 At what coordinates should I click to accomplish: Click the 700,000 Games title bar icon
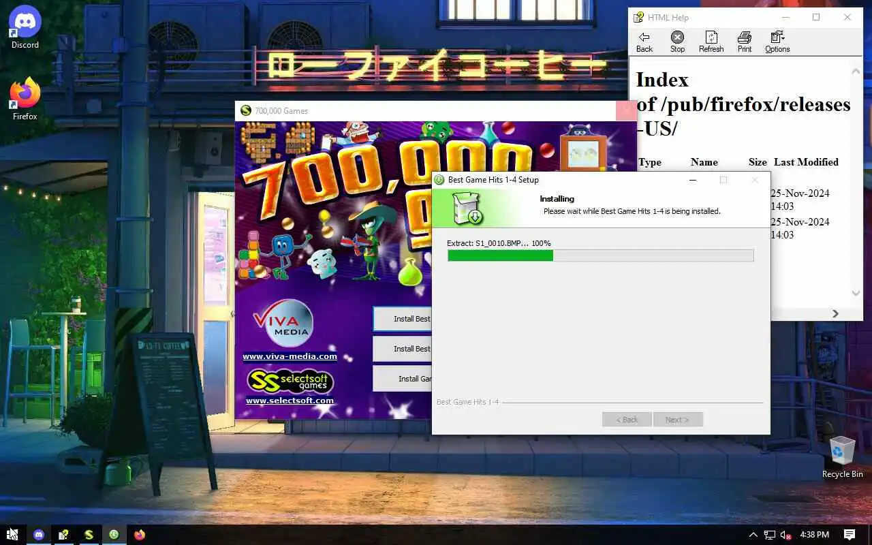point(246,111)
